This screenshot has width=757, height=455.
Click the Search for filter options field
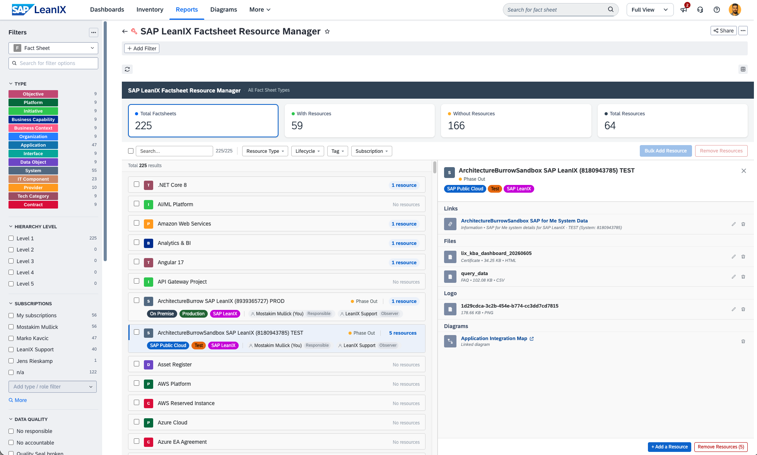tap(53, 63)
